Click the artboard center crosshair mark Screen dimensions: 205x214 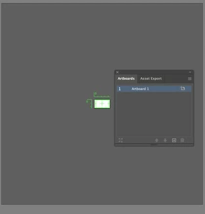click(102, 104)
